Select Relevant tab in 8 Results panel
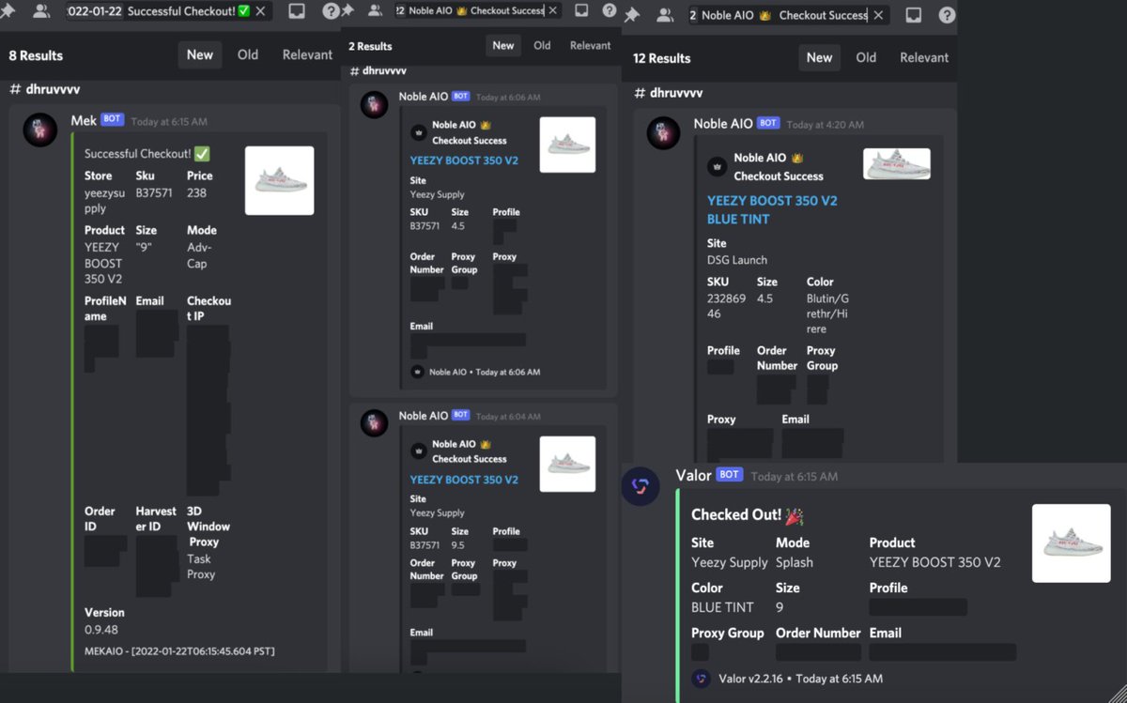Viewport: 1127px width, 703px height. click(x=307, y=54)
